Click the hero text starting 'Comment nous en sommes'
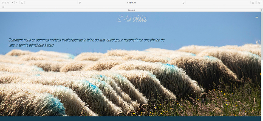Image resolution: width=263 pixels, height=121 pixels. click(x=86, y=43)
